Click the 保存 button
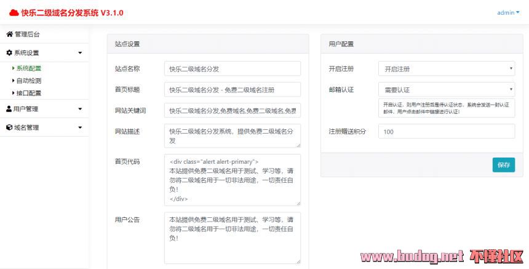Viewport: 529px width, 269px height. [x=503, y=165]
